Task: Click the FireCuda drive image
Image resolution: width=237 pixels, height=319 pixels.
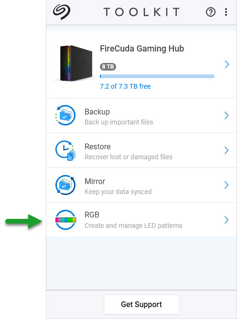Action: point(75,63)
